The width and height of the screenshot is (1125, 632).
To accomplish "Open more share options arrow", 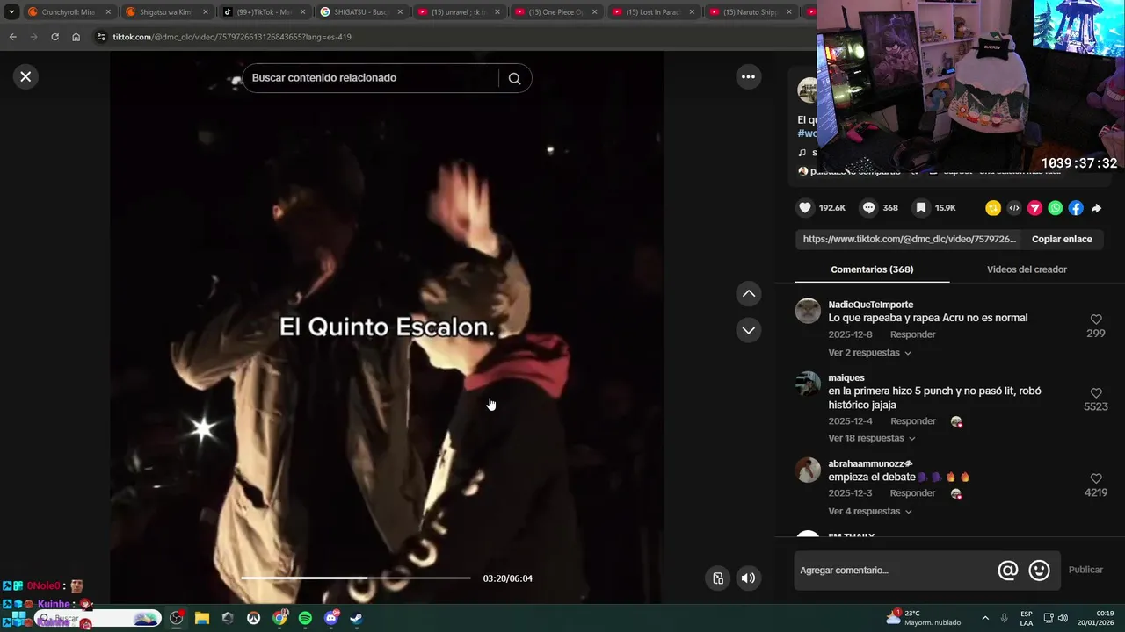I will point(1096,208).
